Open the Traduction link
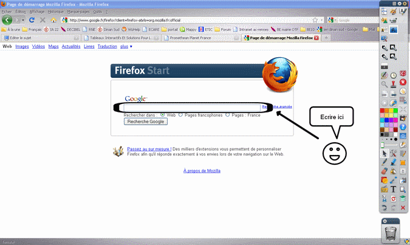Image resolution: width=410 pixels, height=245 pixels. click(x=107, y=46)
